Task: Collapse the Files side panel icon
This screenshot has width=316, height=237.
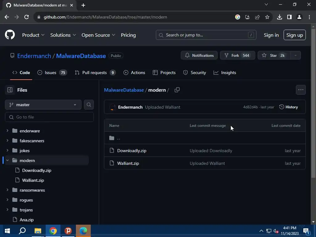Action: (x=10, y=90)
